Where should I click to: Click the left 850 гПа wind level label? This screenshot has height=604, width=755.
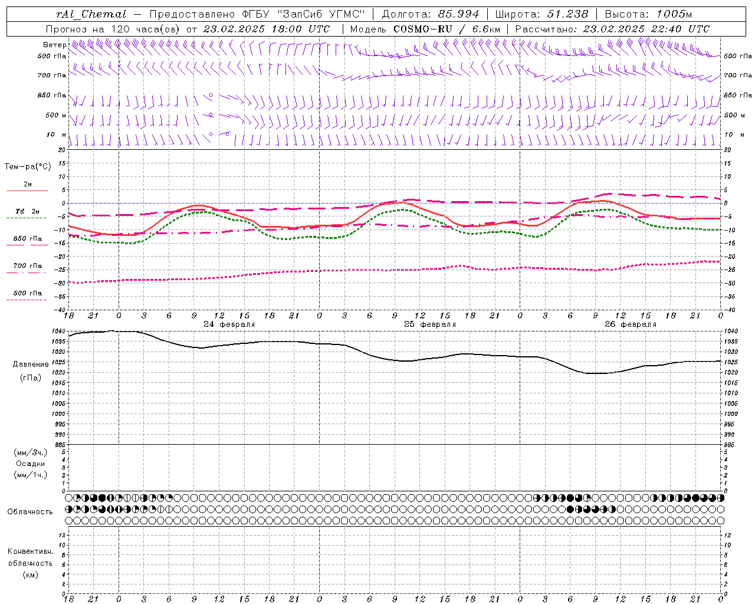pyautogui.click(x=52, y=95)
